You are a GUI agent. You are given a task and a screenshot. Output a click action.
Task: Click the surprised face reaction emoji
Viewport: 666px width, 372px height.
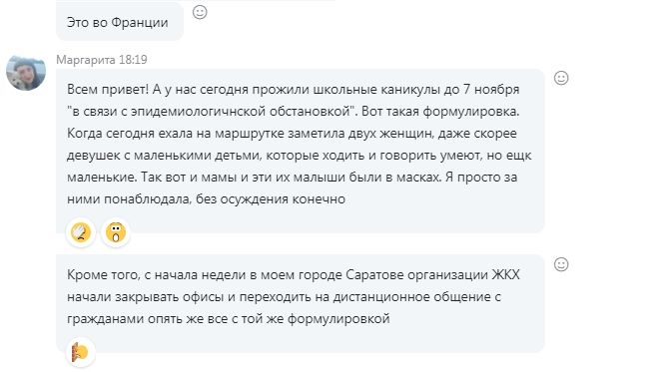(116, 232)
